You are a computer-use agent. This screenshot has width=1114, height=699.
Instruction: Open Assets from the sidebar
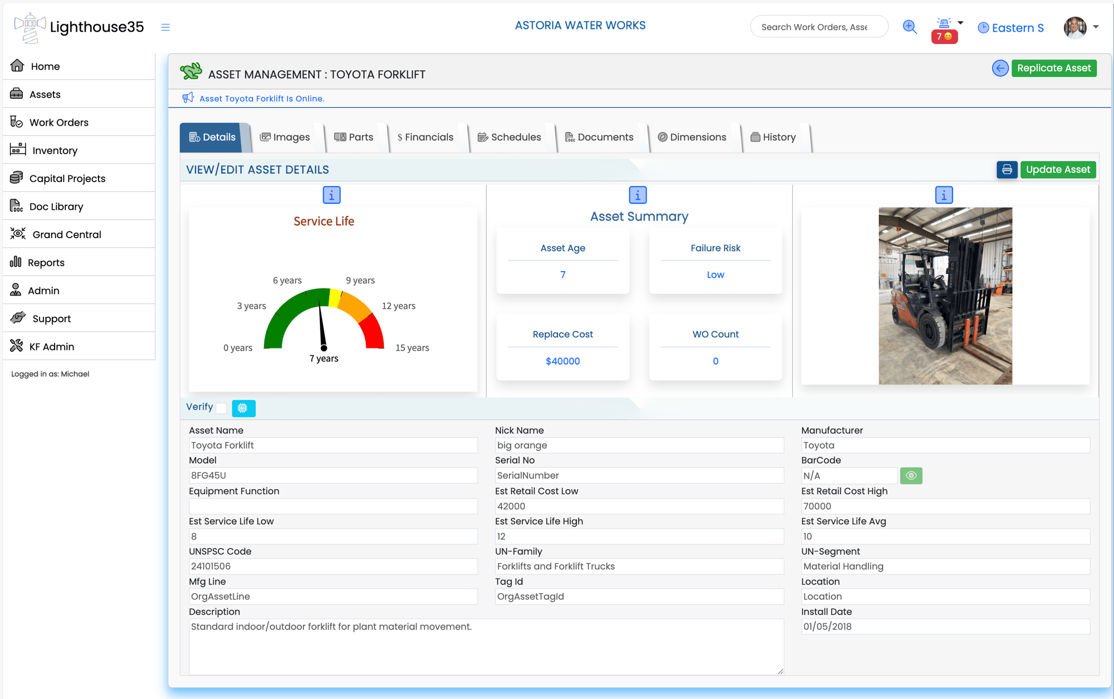pos(79,94)
